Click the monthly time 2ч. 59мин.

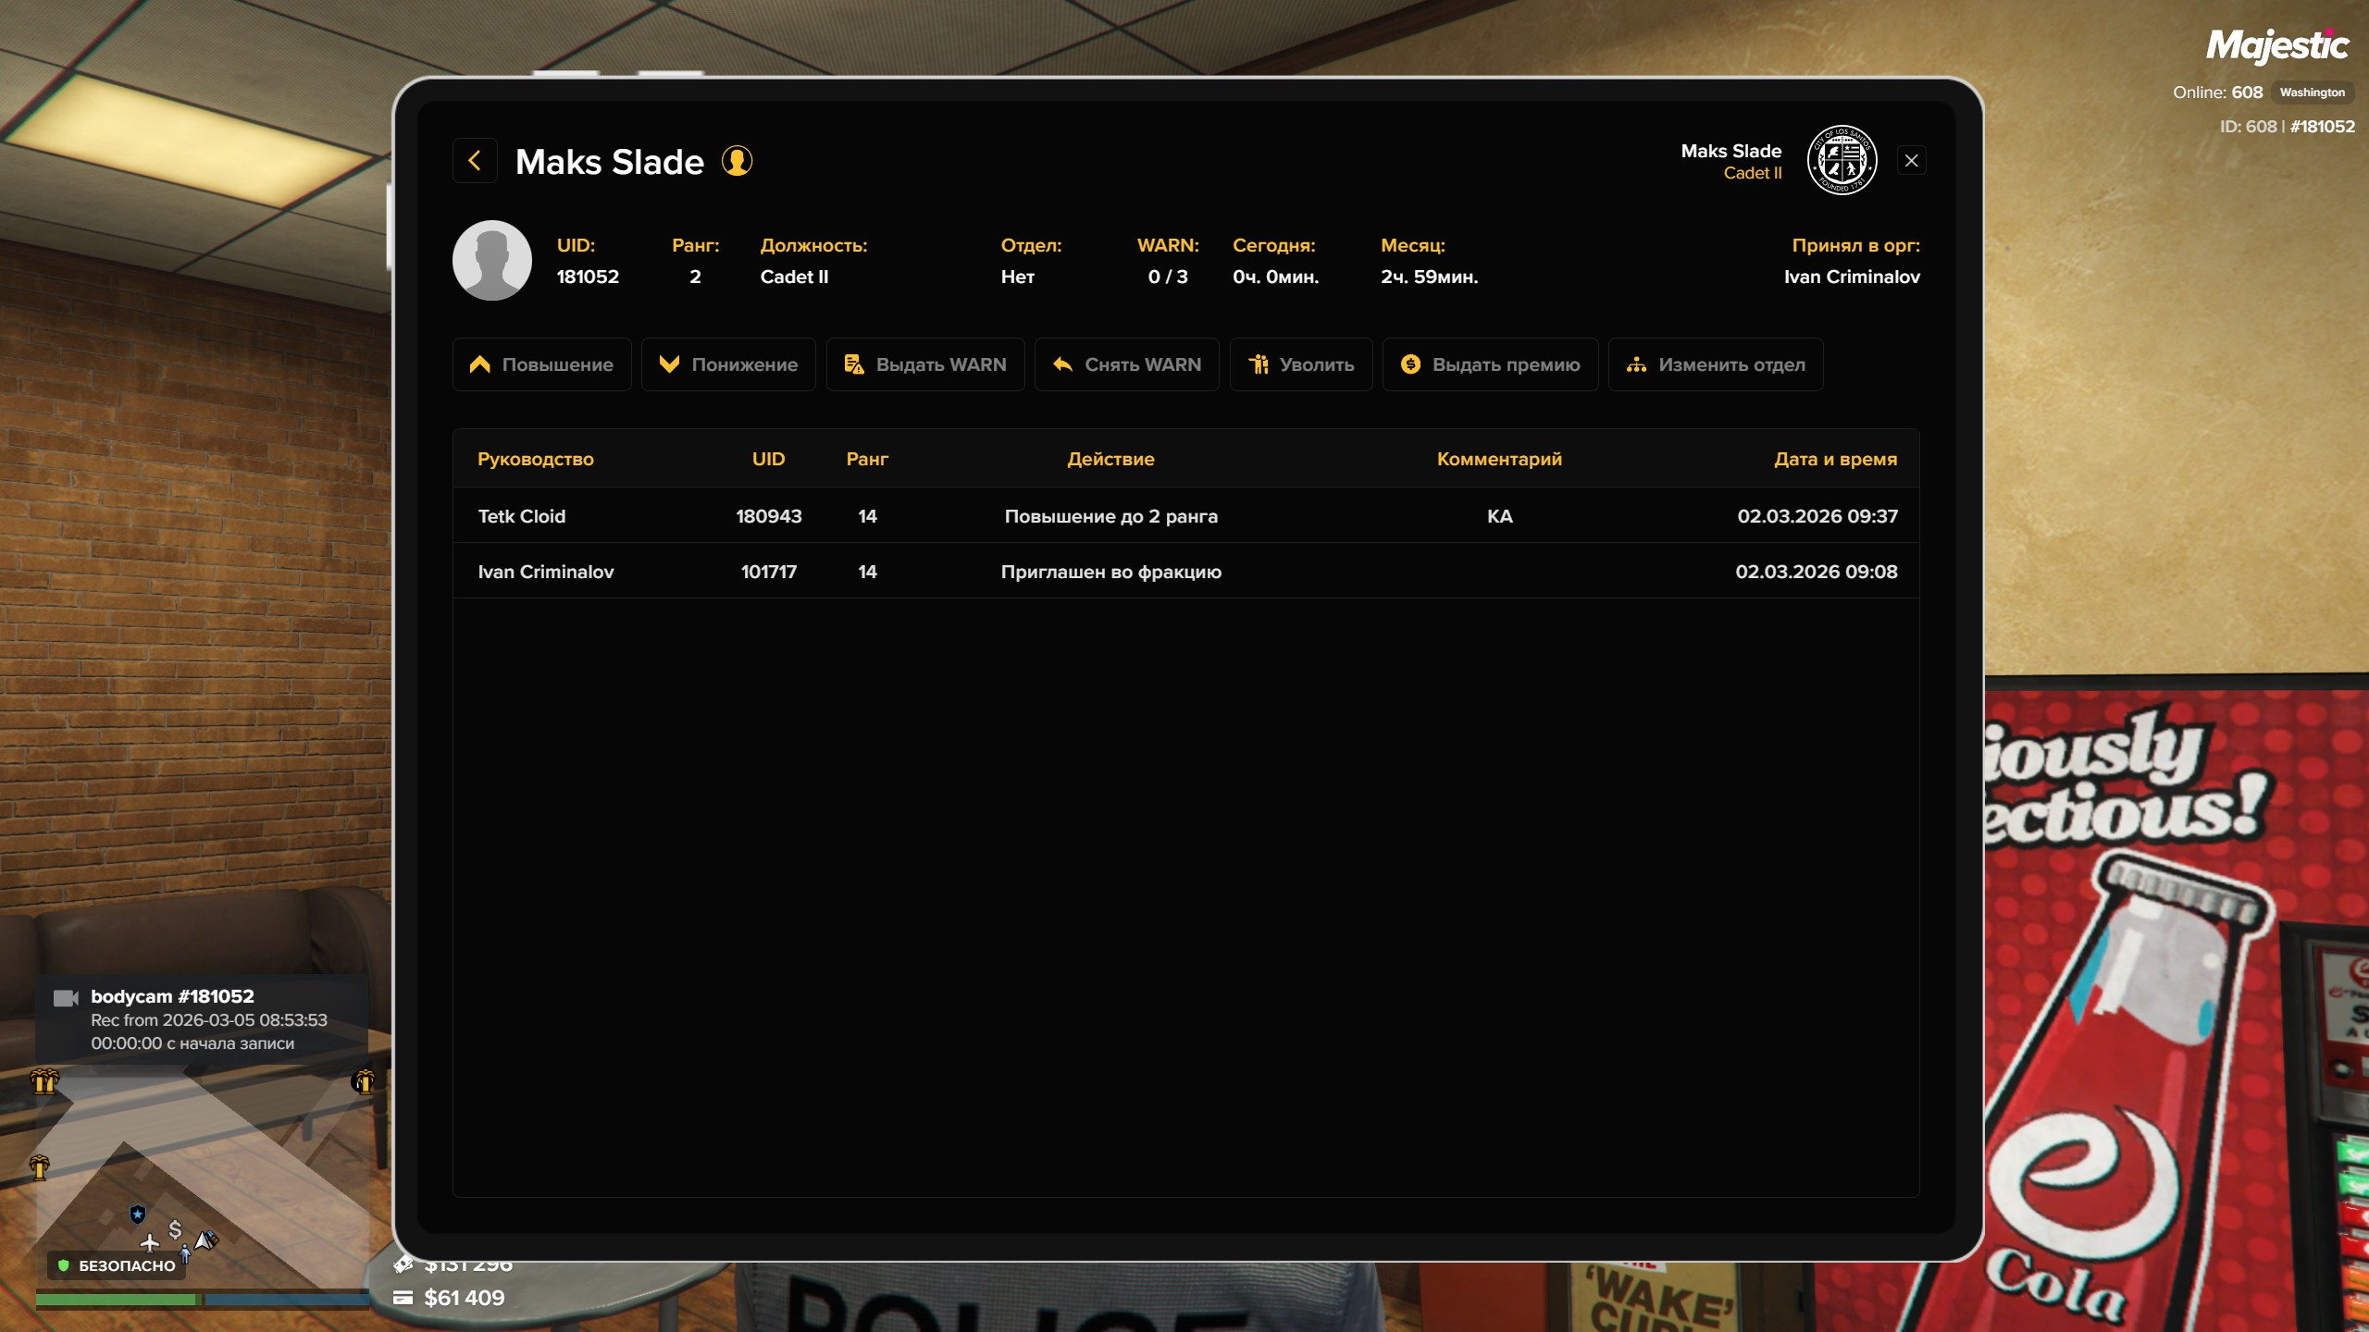(1430, 277)
